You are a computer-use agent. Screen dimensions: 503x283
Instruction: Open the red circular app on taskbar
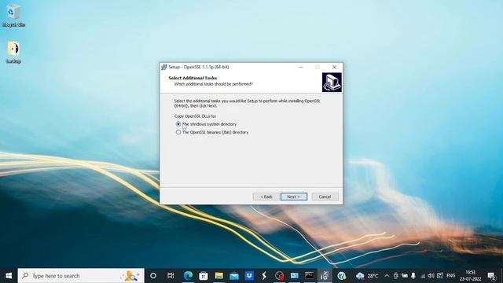coord(280,276)
